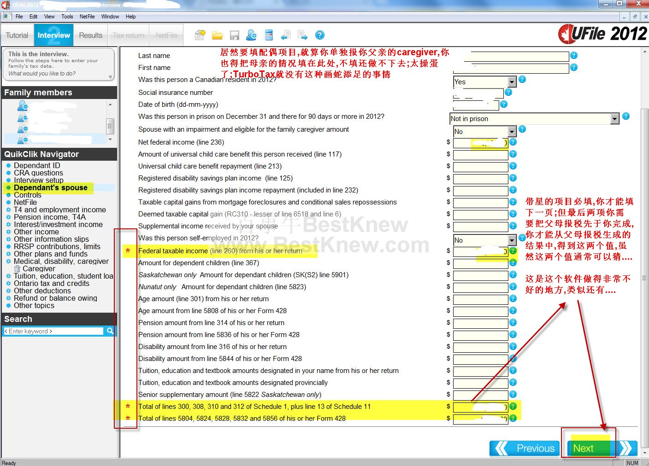Open Other deductions in navigator
The height and width of the screenshot is (466, 649).
42,291
